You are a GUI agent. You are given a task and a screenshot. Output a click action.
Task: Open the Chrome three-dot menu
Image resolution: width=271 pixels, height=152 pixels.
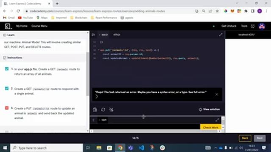pos(266,11)
